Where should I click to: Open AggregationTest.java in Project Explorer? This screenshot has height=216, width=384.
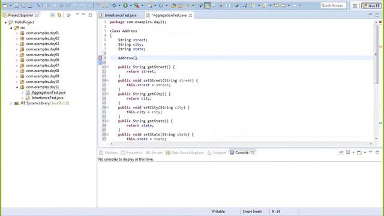point(48,92)
